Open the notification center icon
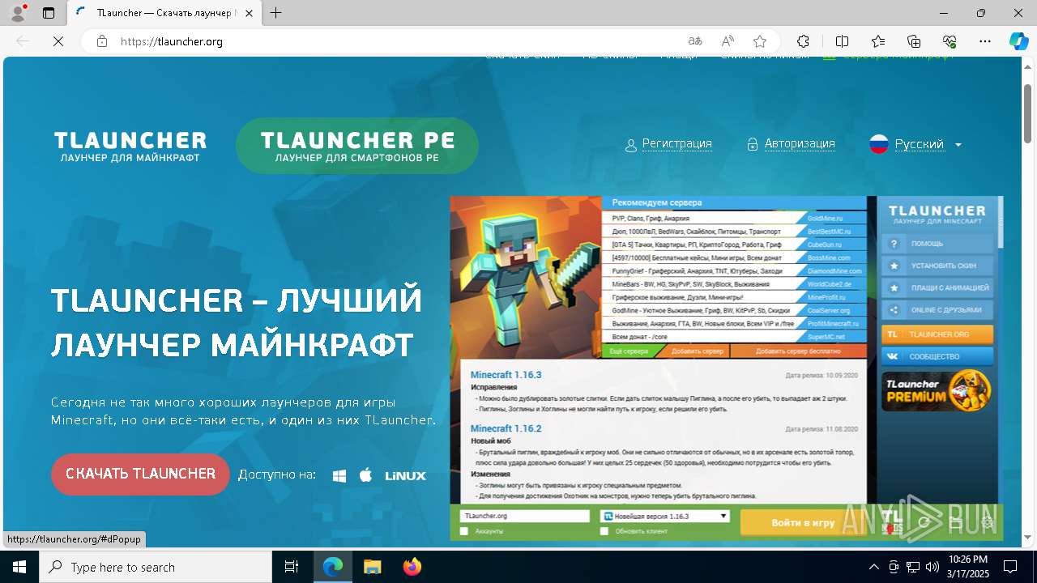The image size is (1037, 583). (1010, 567)
